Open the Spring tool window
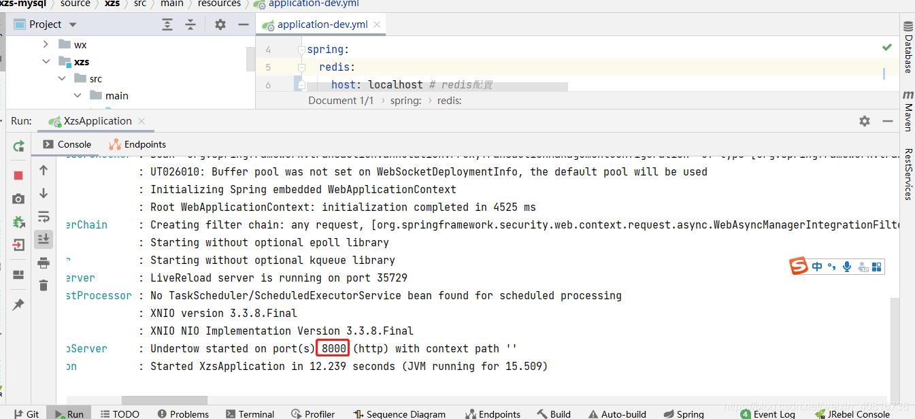This screenshot has height=419, width=915. (x=682, y=414)
